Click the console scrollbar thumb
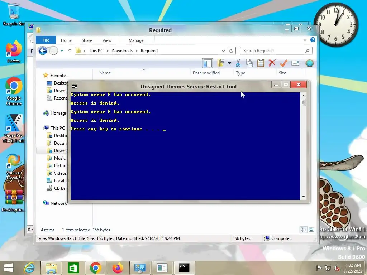Screen dimensions: 367x275 click(x=304, y=102)
